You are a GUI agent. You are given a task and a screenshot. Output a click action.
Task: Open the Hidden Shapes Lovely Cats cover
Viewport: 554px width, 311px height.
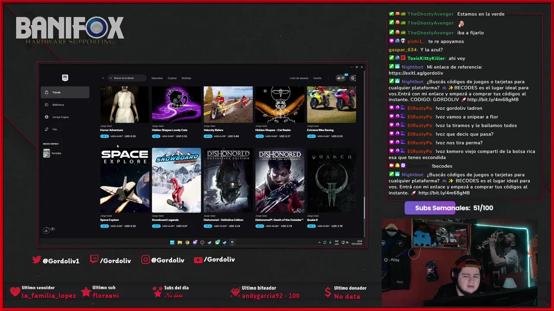[176, 105]
